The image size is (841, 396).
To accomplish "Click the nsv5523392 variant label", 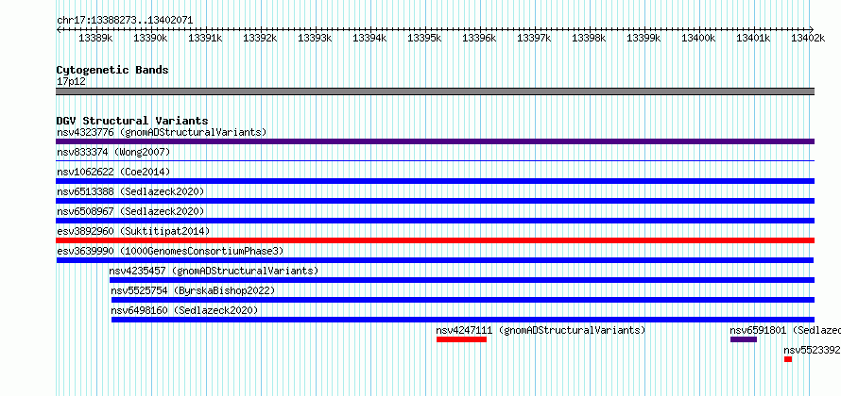I will (812, 350).
